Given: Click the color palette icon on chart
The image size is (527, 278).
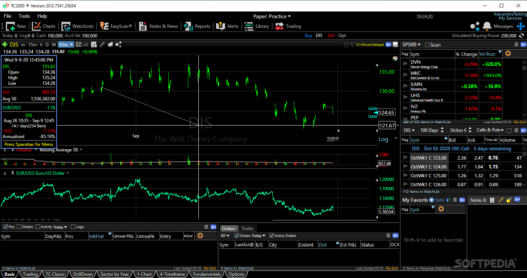Looking at the screenshot, I should pos(395,58).
